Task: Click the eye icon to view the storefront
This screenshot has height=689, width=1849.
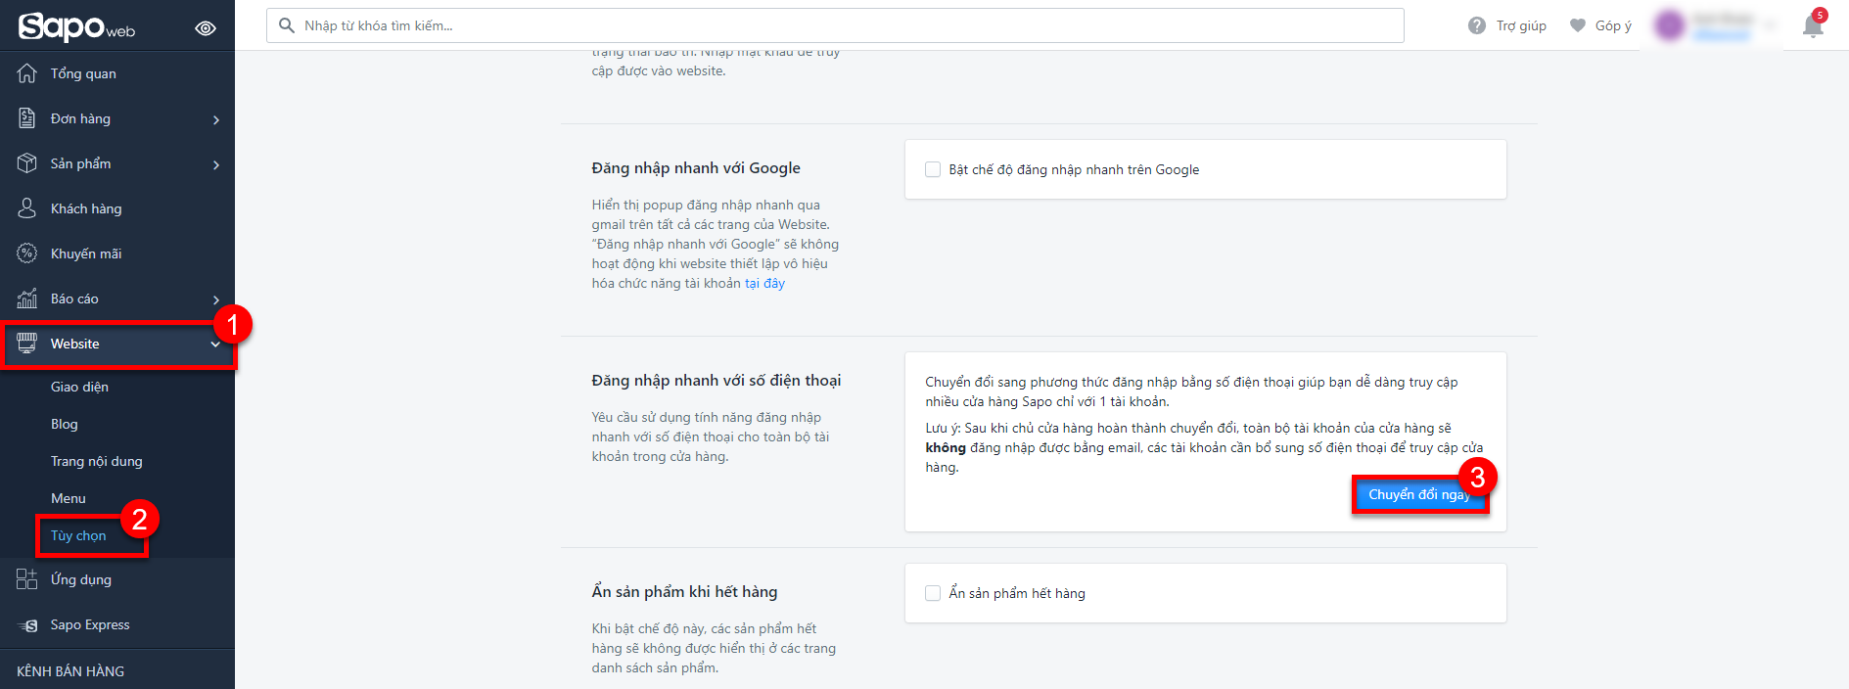Action: 206,28
